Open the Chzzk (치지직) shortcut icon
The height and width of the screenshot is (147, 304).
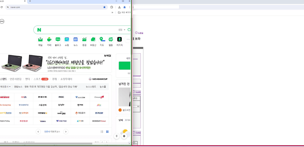click(119, 39)
